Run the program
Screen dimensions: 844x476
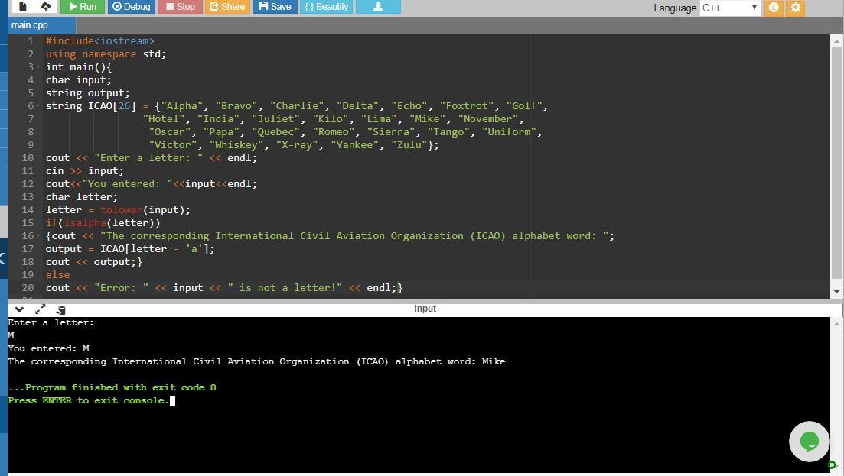point(83,6)
